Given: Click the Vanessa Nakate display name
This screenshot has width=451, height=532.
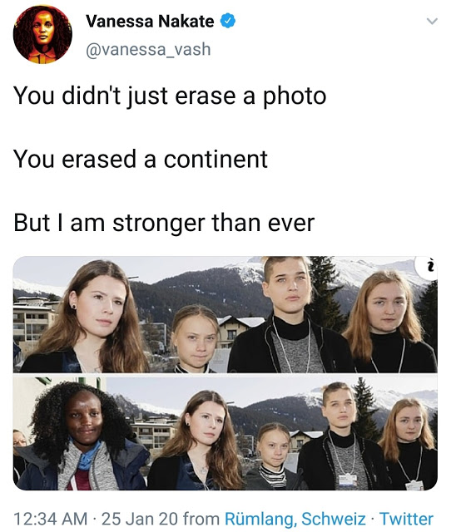Looking at the screenshot, I should pos(150,22).
